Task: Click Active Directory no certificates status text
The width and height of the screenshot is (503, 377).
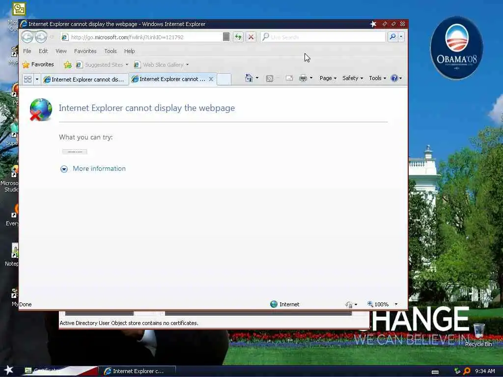Action: pos(129,323)
